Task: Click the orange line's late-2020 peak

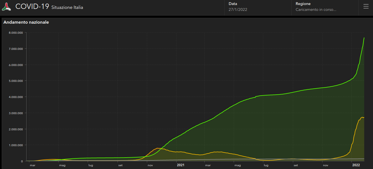Action: [157, 148]
